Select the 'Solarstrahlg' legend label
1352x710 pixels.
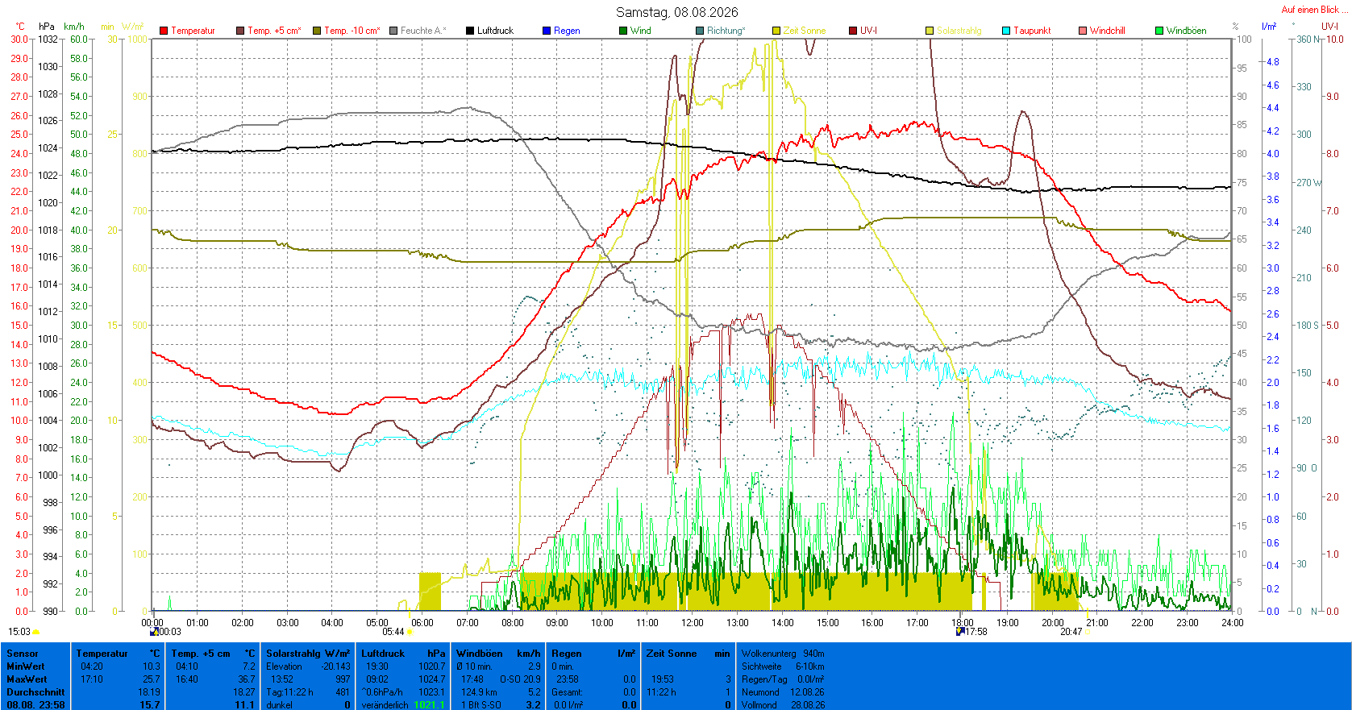coord(959,31)
